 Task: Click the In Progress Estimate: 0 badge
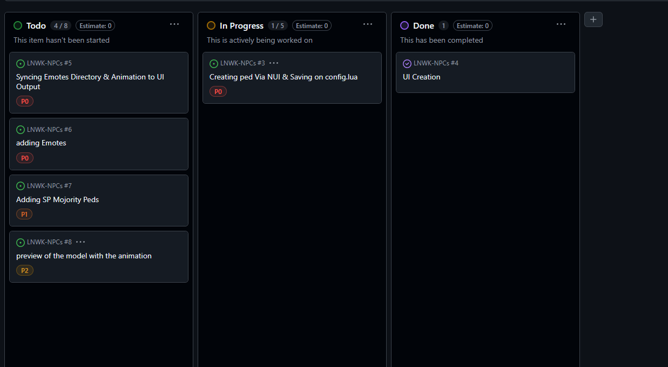tap(312, 26)
